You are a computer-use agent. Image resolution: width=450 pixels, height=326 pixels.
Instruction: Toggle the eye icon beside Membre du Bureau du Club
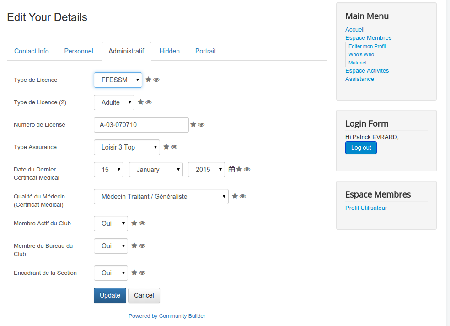(x=142, y=246)
